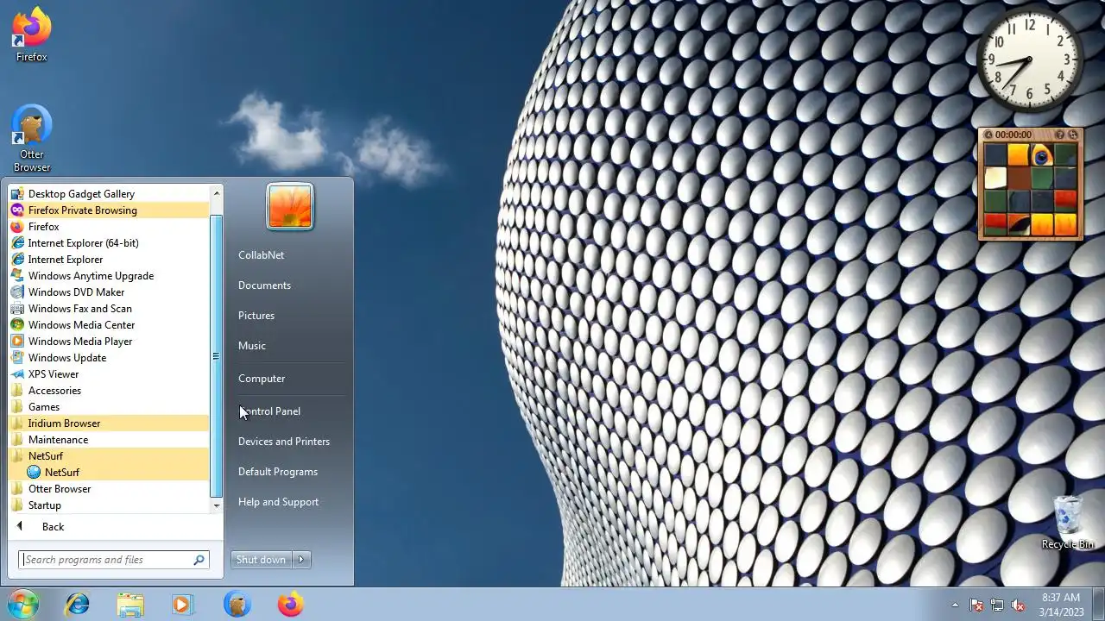Open Firefox from the programs list
1105x621 pixels.
(109, 227)
